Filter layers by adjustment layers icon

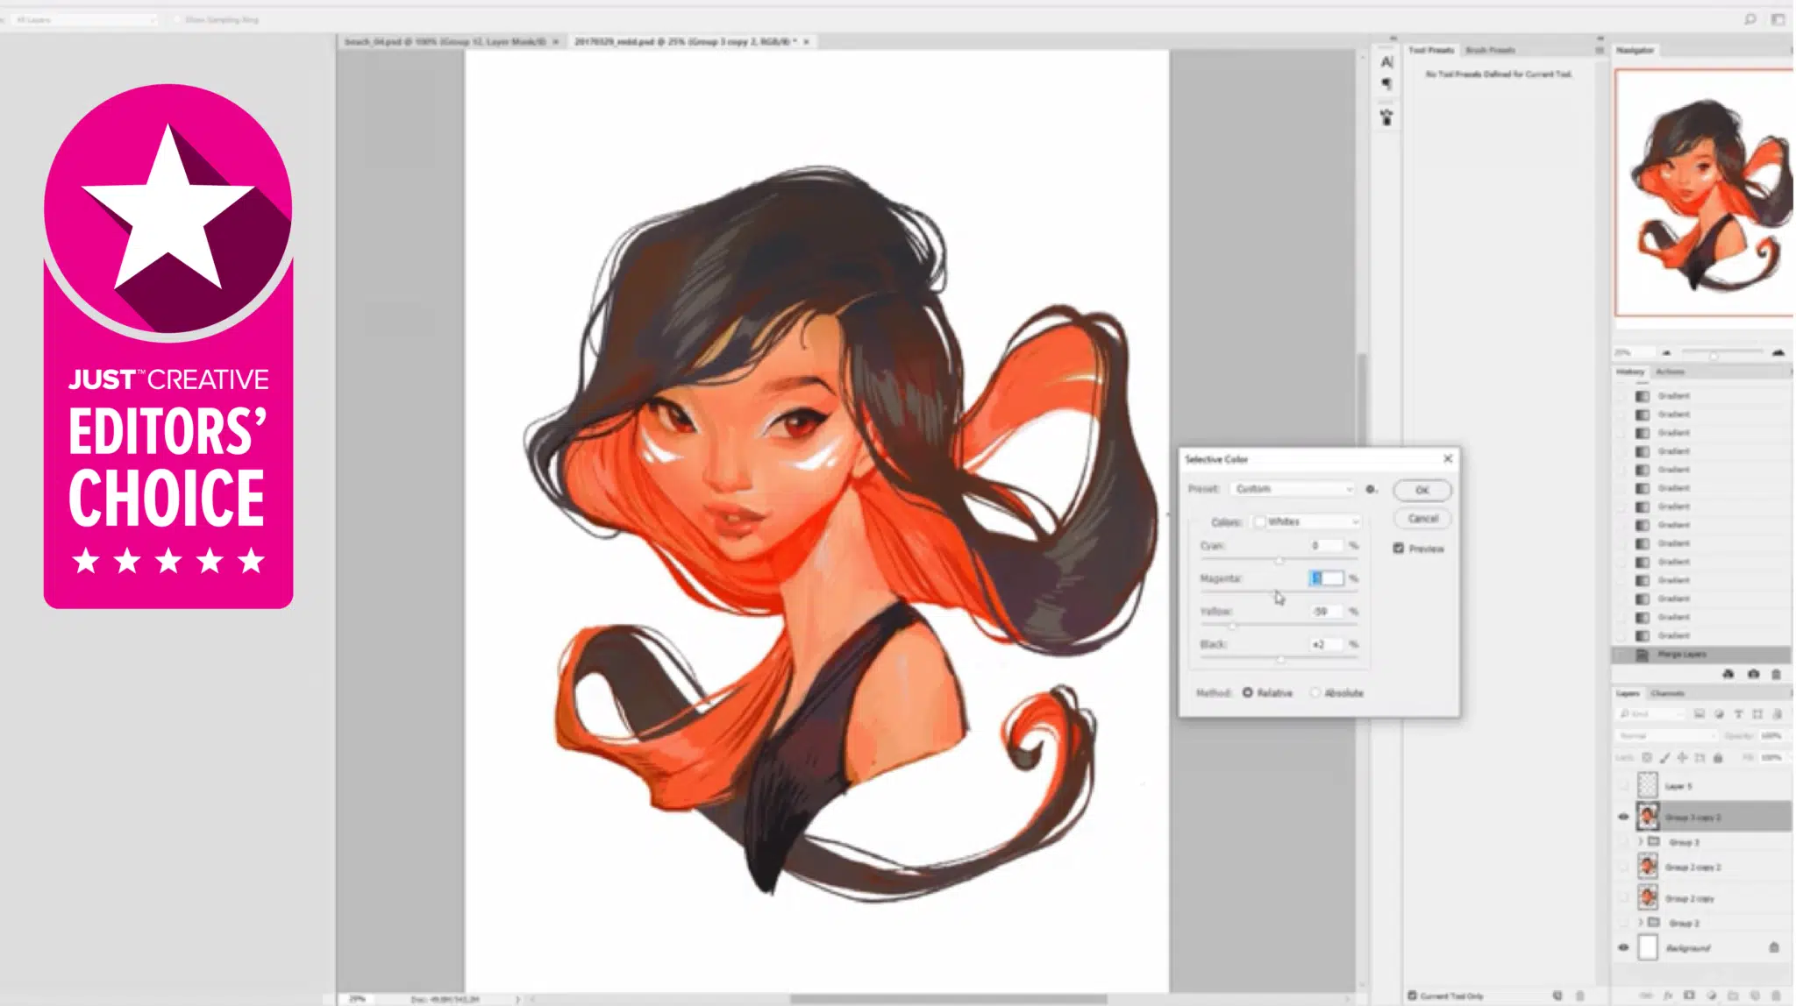(x=1719, y=714)
